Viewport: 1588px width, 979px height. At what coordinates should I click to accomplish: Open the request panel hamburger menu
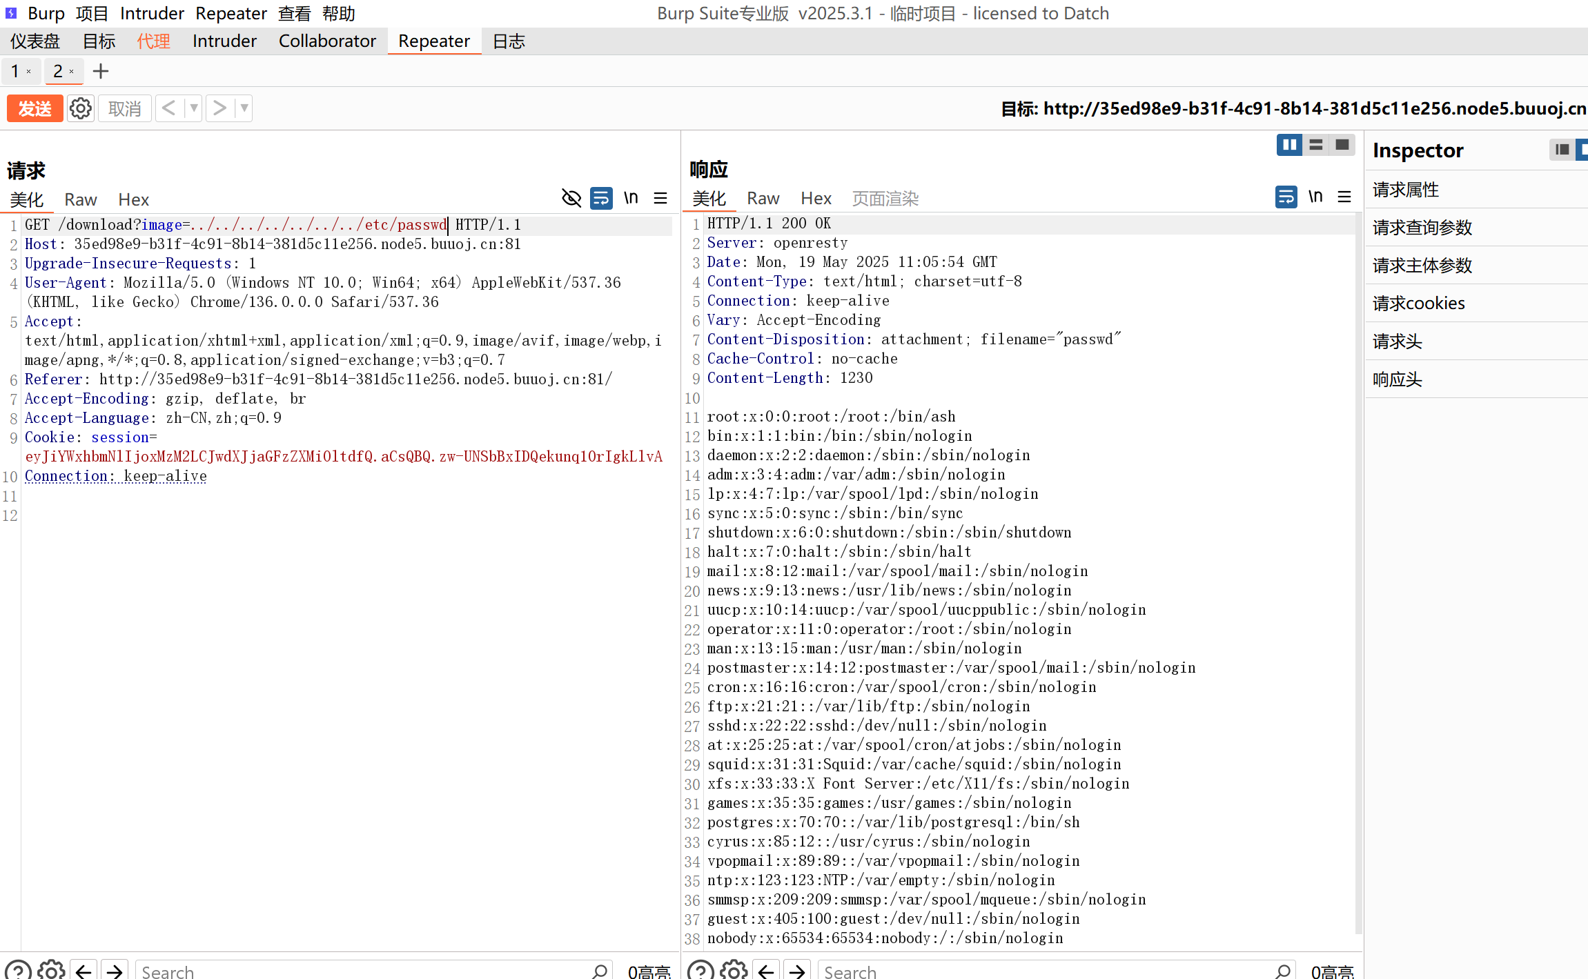[x=660, y=199]
